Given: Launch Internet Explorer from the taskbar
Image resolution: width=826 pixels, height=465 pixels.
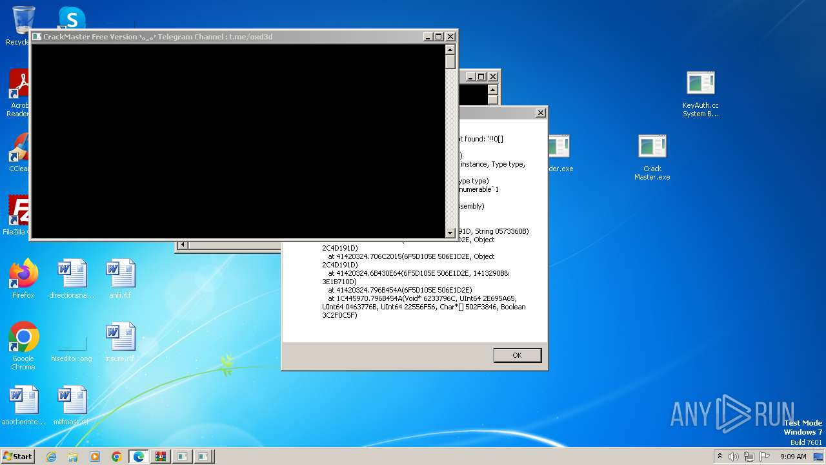Looking at the screenshot, I should 51,457.
